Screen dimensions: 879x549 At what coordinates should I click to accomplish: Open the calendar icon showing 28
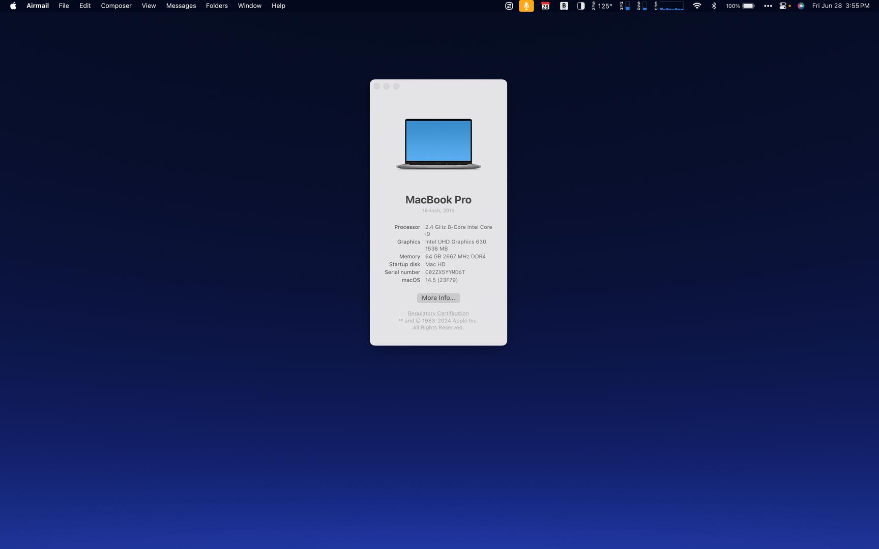click(x=545, y=6)
